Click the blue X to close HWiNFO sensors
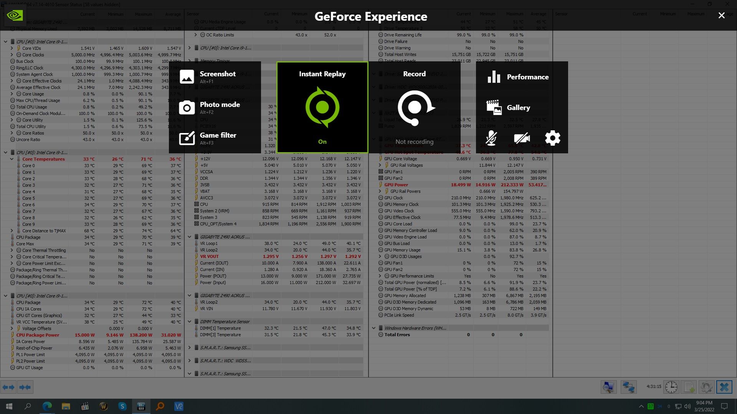The image size is (737, 414). click(x=724, y=387)
